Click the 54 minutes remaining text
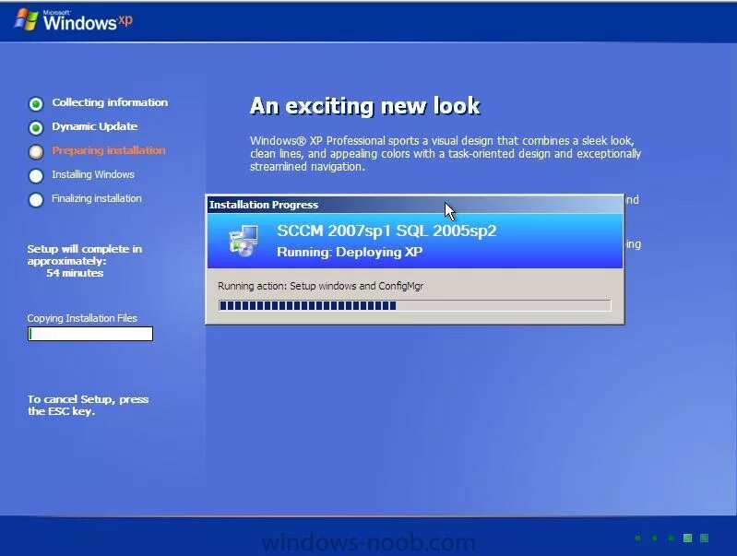This screenshot has height=556, width=737. [x=75, y=273]
